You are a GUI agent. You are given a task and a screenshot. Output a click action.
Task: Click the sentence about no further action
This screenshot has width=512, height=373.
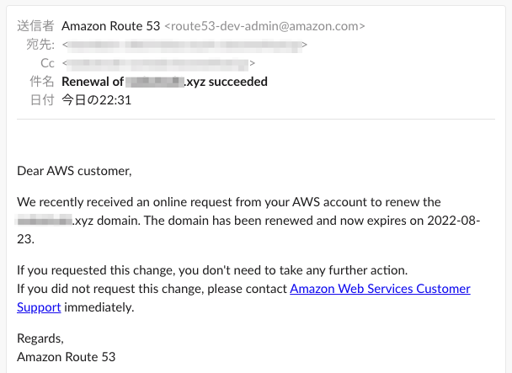tap(212, 270)
